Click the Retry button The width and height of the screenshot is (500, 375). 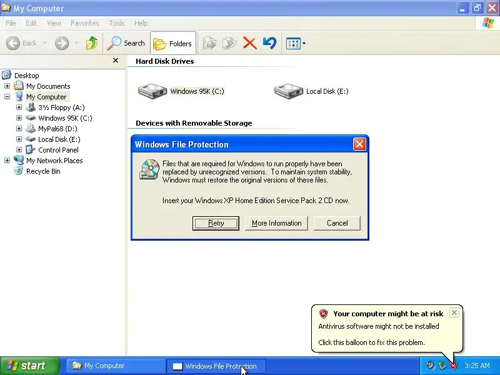[216, 223]
